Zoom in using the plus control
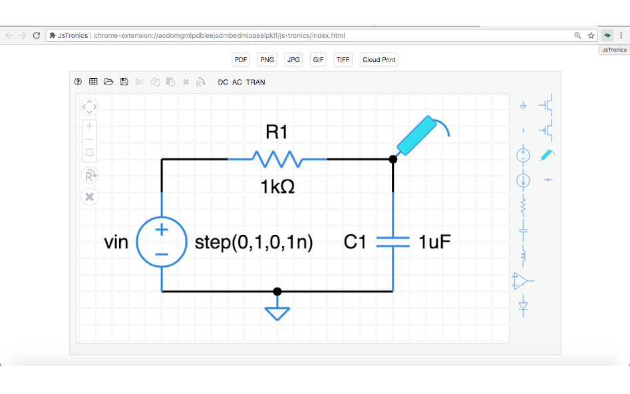 click(88, 126)
